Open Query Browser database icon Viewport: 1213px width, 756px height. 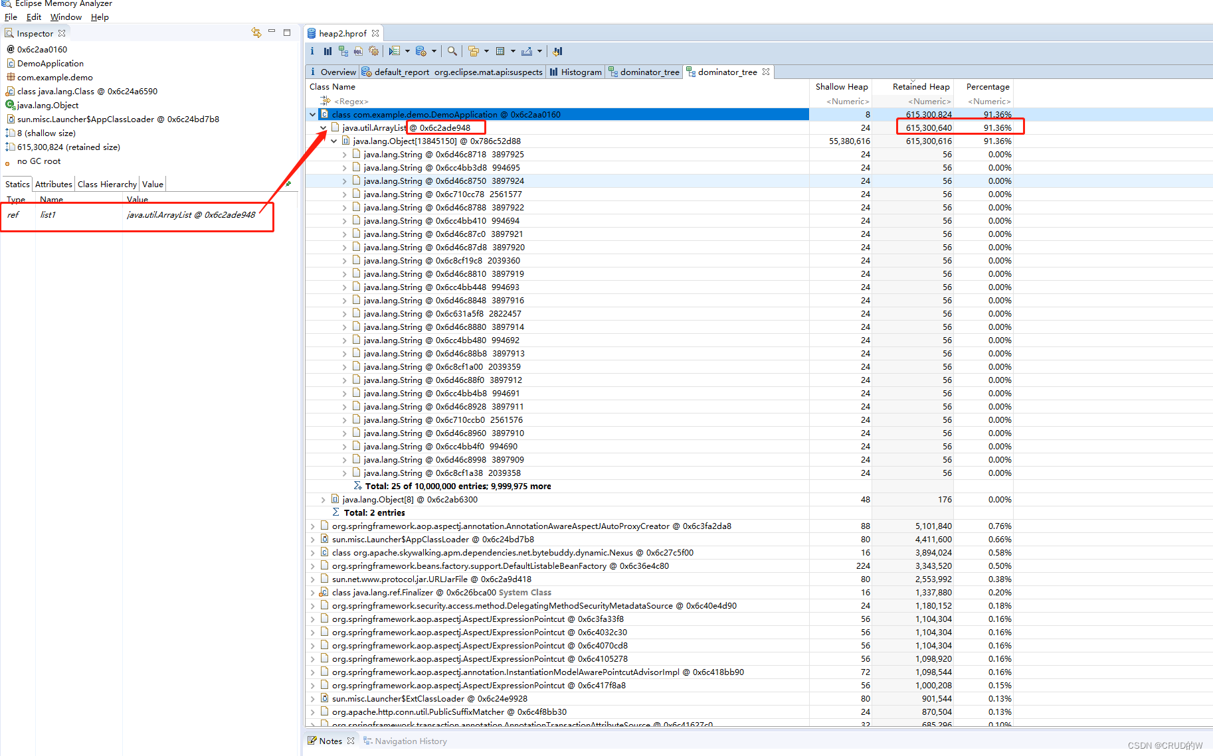pyautogui.click(x=420, y=51)
